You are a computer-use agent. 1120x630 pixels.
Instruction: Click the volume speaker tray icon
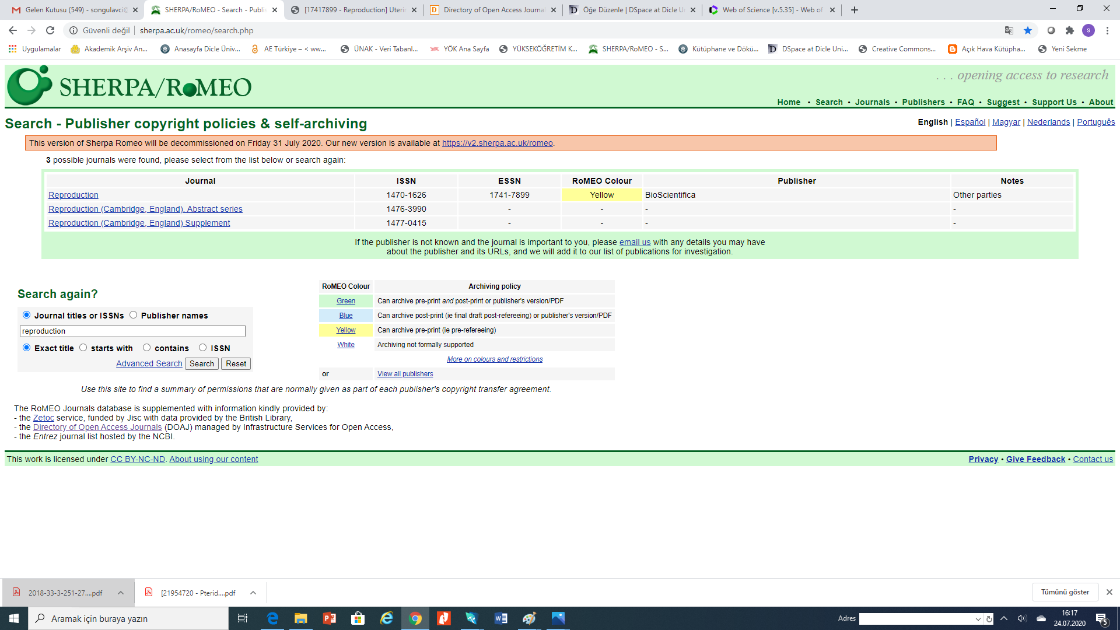(x=1022, y=618)
